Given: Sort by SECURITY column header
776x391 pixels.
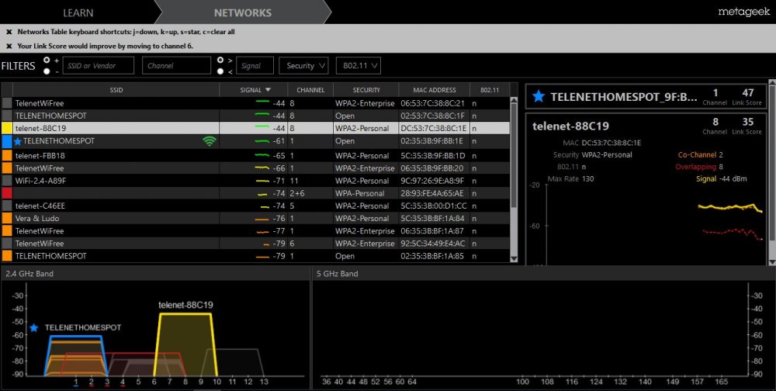Looking at the screenshot, I should 366,90.
